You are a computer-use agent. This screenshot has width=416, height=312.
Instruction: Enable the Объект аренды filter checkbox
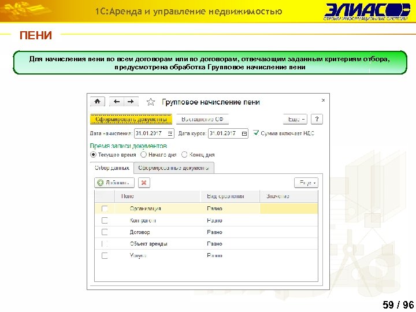(105, 244)
